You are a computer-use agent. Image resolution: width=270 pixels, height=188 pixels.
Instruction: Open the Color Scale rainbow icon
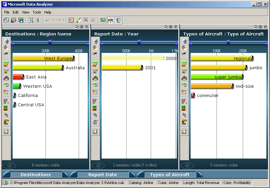tap(103, 20)
